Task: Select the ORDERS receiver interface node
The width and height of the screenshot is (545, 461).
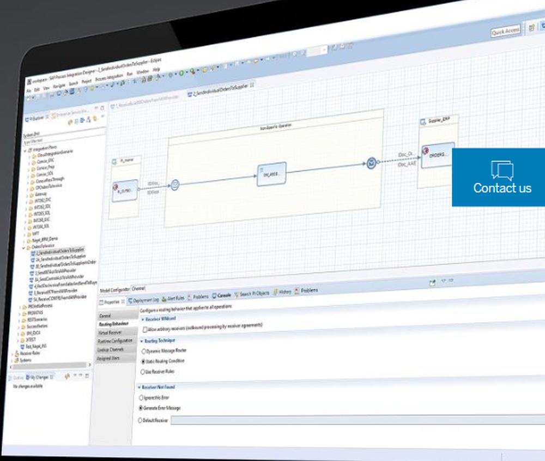Action: pos(438,155)
